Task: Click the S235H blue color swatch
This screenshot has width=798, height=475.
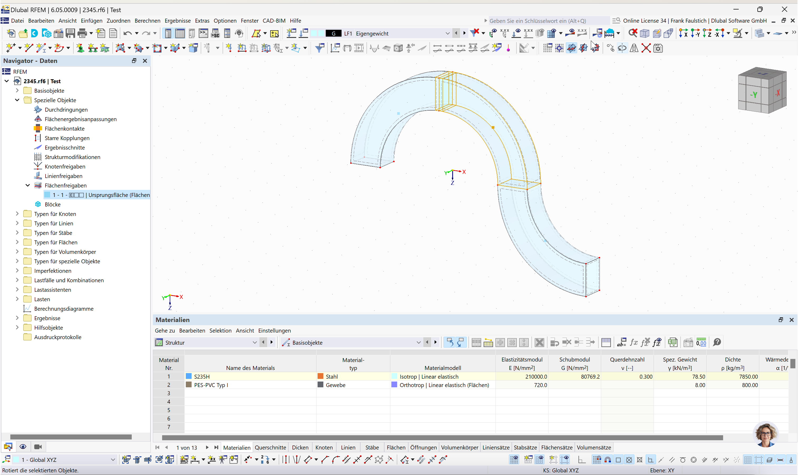Action: [x=189, y=377]
